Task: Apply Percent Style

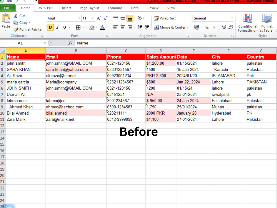Action: pos(207,27)
